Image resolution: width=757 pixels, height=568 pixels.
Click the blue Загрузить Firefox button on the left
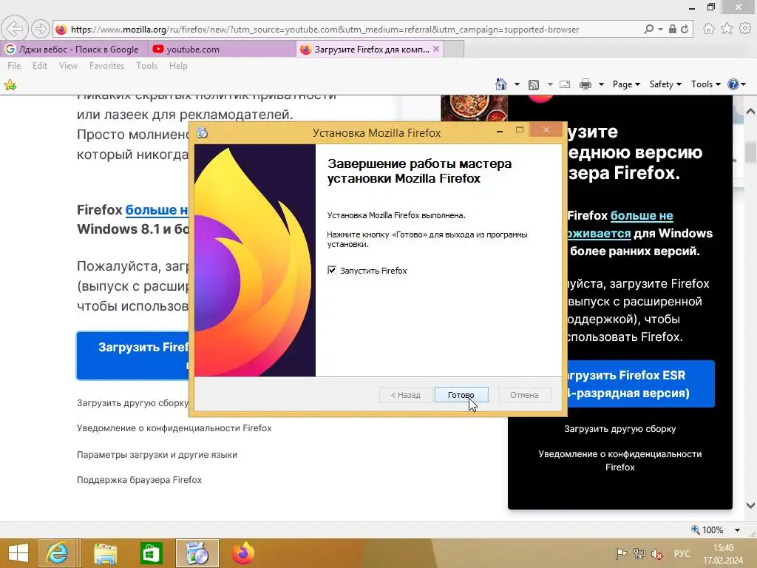click(133, 356)
